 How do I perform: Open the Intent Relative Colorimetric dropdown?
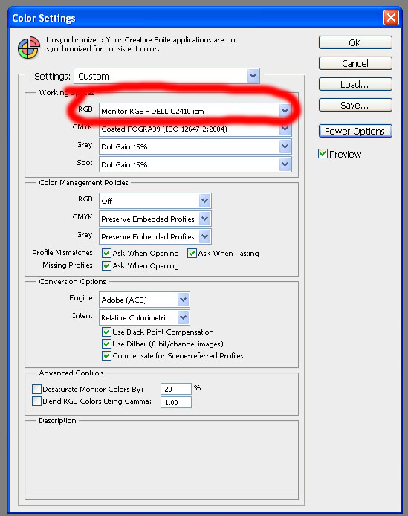coord(144,317)
